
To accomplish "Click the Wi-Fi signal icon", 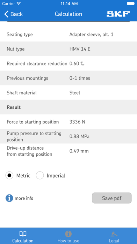I will point(19,4).
